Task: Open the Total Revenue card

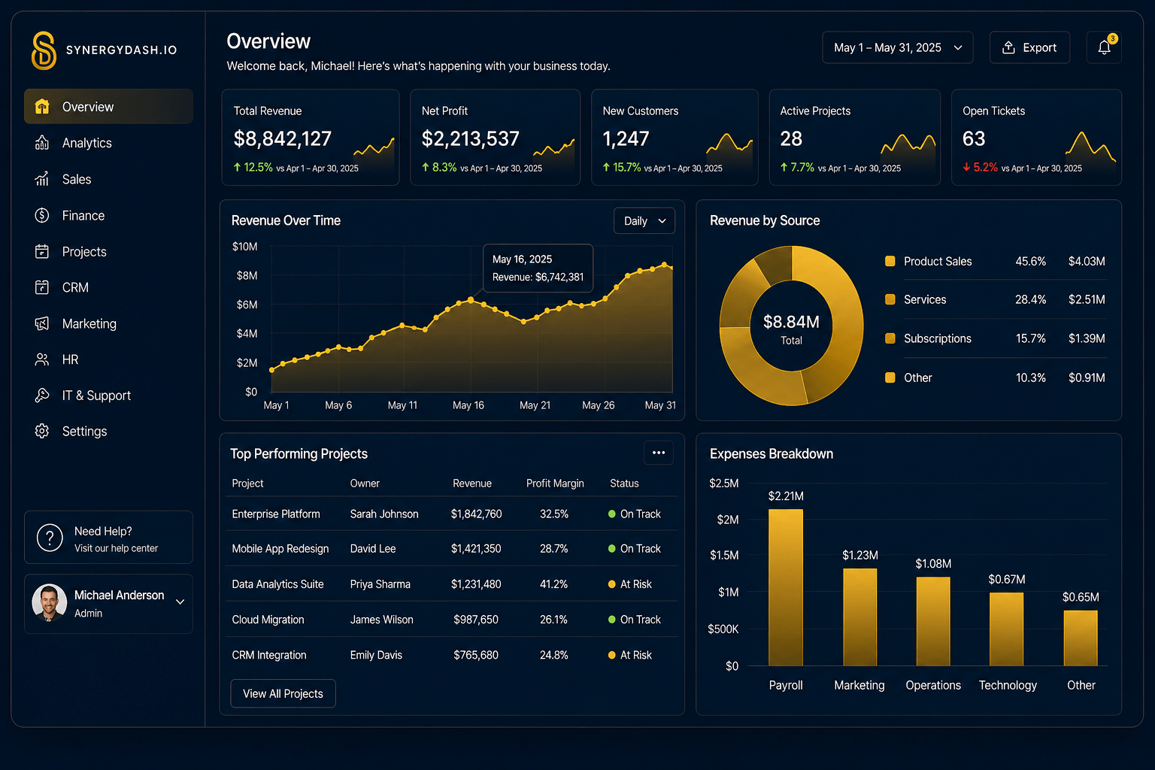Action: coord(311,137)
